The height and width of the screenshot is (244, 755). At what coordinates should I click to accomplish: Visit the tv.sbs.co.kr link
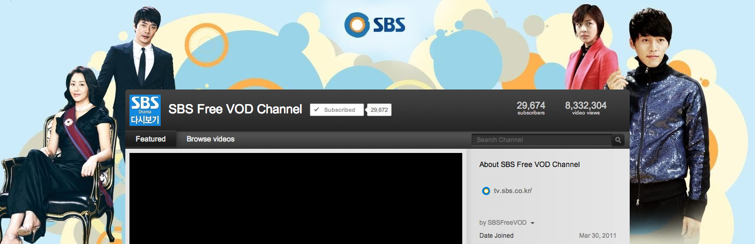coord(513,191)
